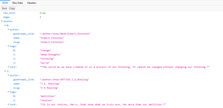The image size is (223, 108).
Task: Click the Copy button
Action: click(x=12, y=8)
